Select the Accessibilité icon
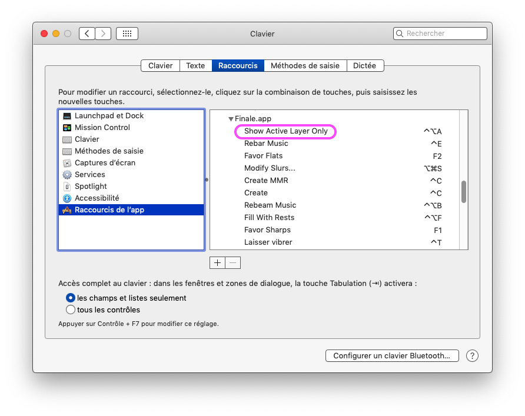This screenshot has width=525, height=416. tap(67, 198)
